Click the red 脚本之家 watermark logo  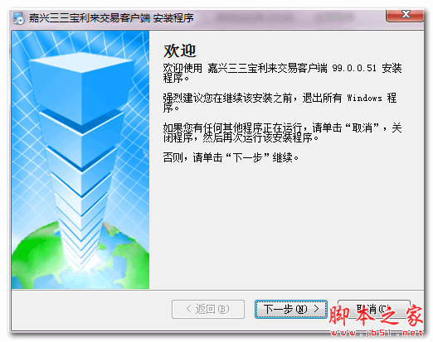[x=376, y=316]
